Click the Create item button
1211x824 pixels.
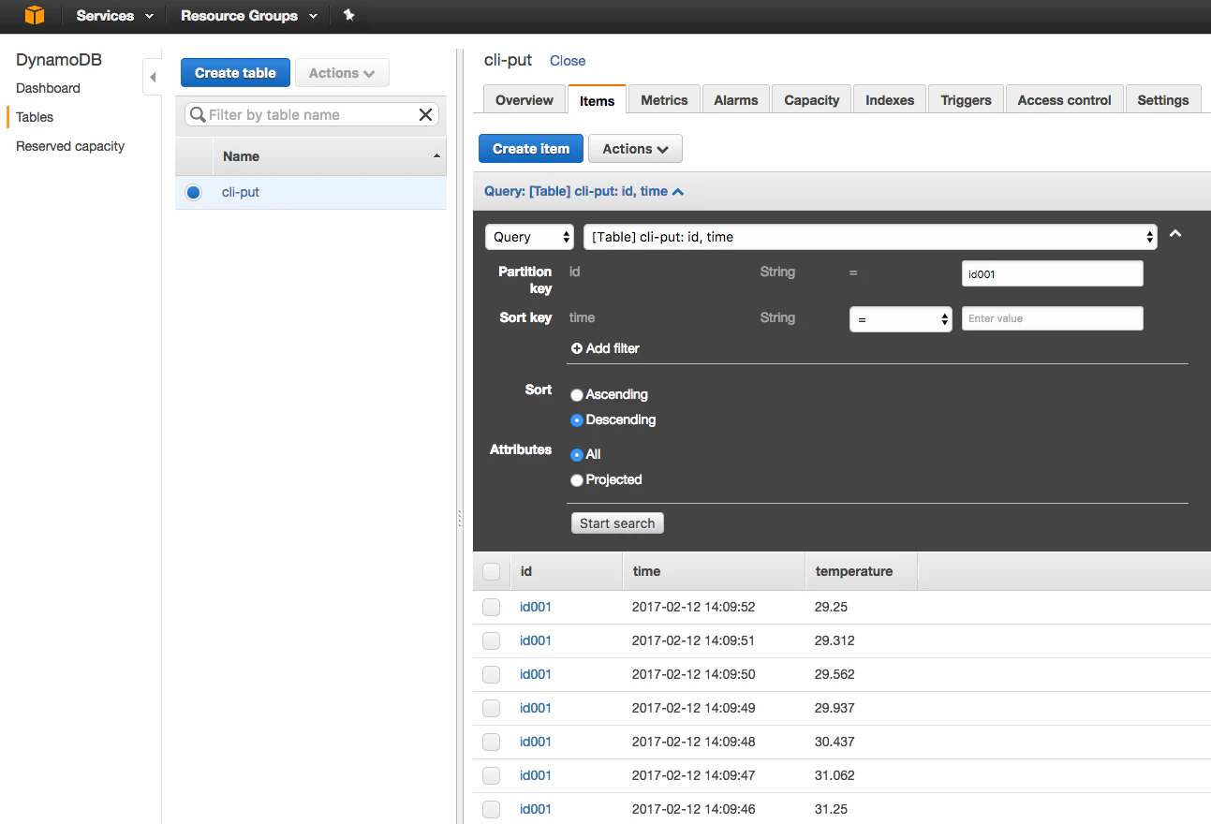click(531, 149)
